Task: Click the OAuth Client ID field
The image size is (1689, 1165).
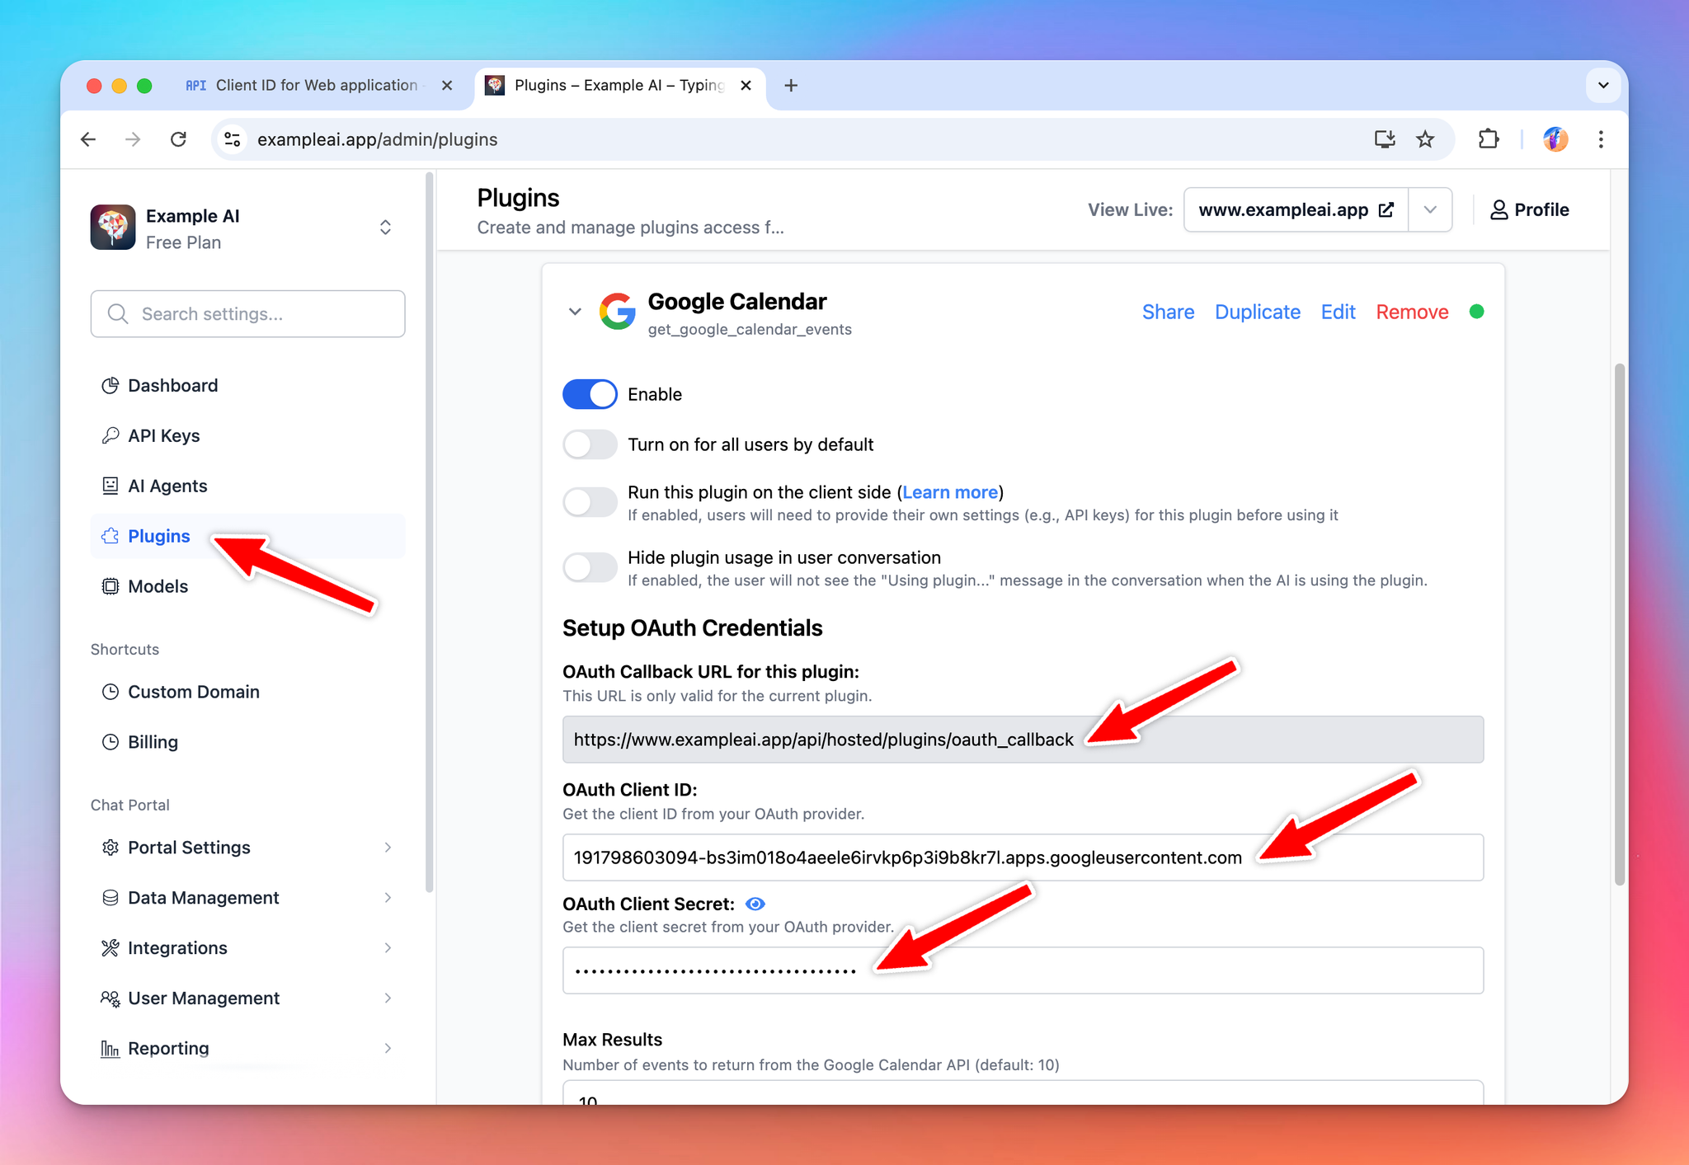Action: [1023, 857]
